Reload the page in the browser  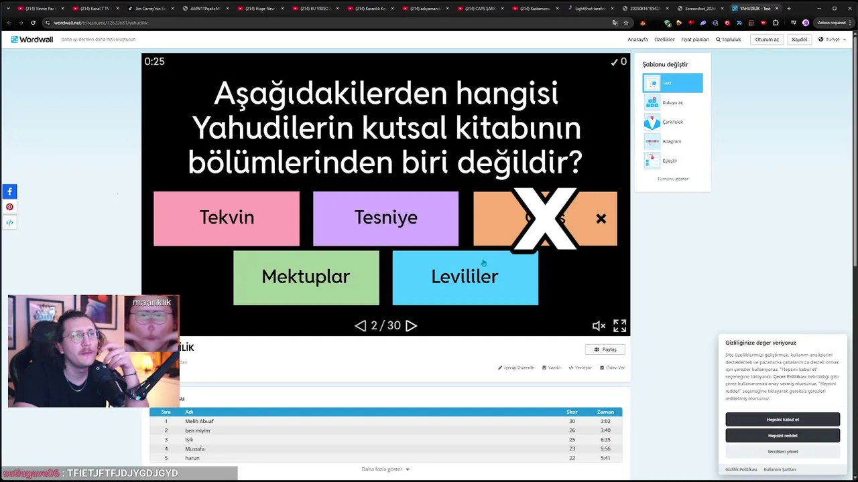[x=34, y=23]
